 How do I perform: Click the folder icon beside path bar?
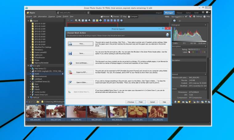[38, 102]
